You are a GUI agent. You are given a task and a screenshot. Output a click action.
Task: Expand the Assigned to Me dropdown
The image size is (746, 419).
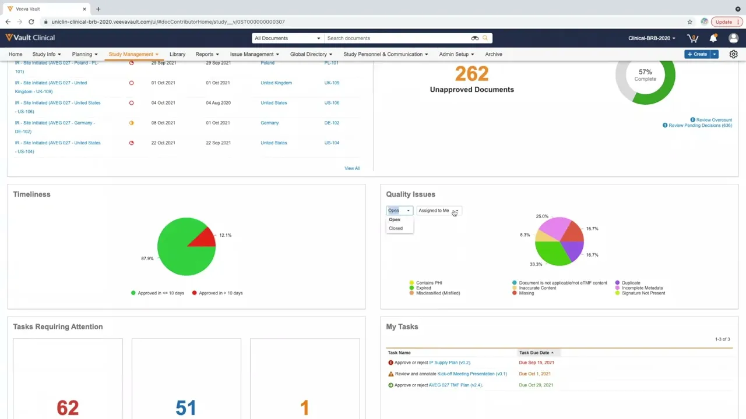coord(439,211)
